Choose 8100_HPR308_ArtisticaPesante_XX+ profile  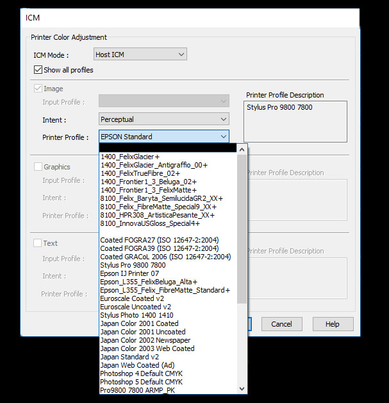click(x=168, y=215)
